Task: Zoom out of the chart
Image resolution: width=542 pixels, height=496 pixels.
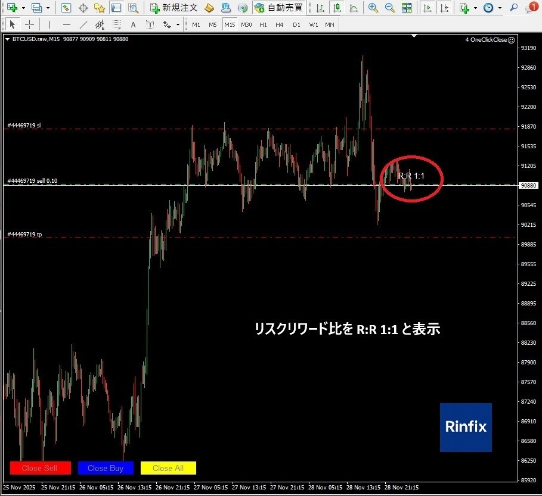Action: pyautogui.click(x=390, y=8)
